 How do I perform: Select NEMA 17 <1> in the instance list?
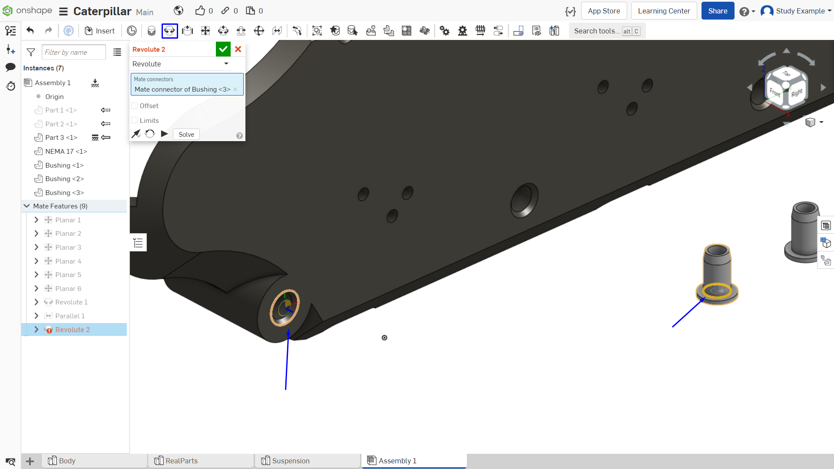[x=66, y=151]
